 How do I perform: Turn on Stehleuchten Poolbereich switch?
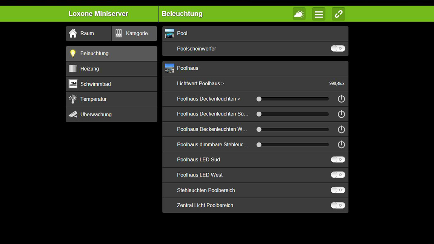tap(338, 190)
